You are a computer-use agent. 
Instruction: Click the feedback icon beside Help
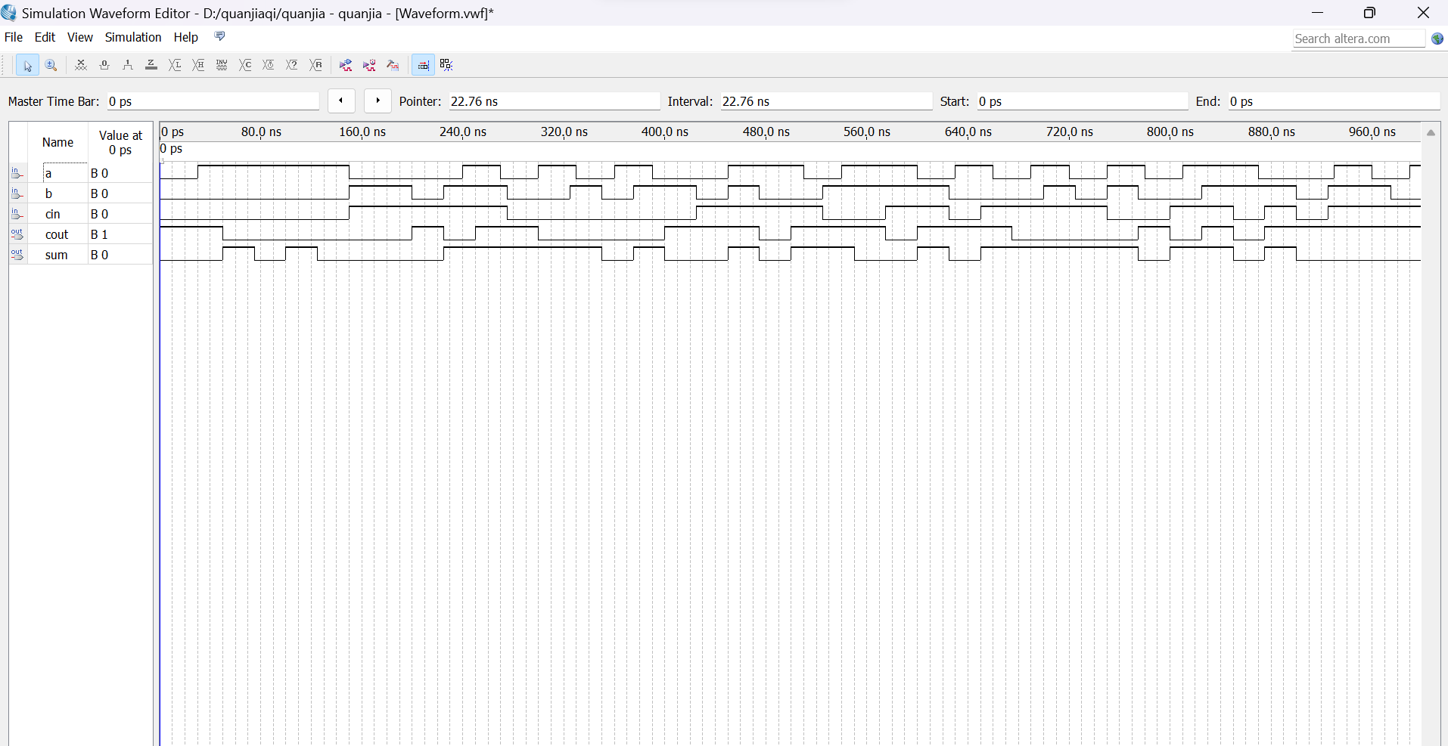[x=220, y=36]
